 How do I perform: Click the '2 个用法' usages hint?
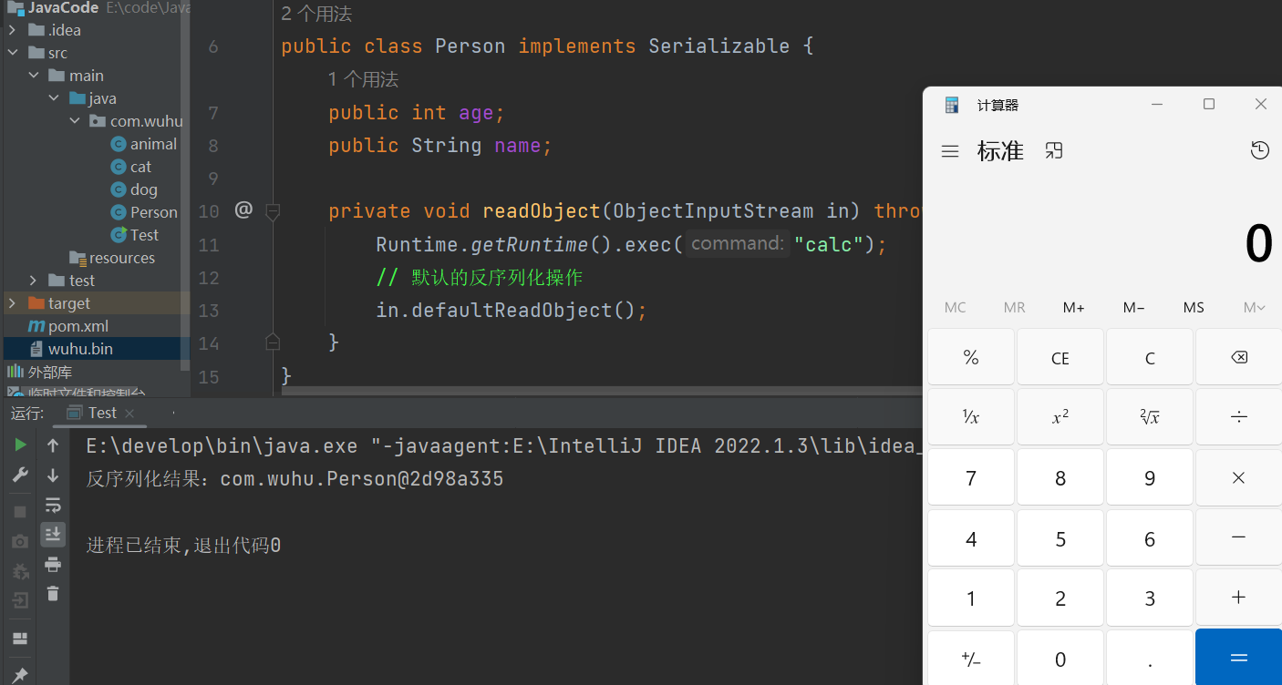coord(316,14)
